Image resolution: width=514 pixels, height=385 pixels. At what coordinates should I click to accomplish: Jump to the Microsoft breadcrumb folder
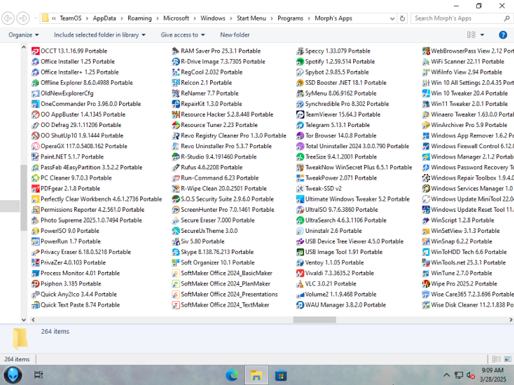(176, 19)
